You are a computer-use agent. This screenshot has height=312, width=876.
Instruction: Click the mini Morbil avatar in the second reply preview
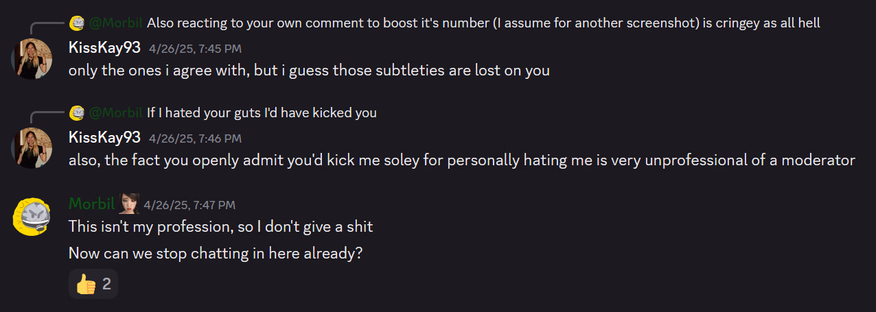[x=77, y=112]
